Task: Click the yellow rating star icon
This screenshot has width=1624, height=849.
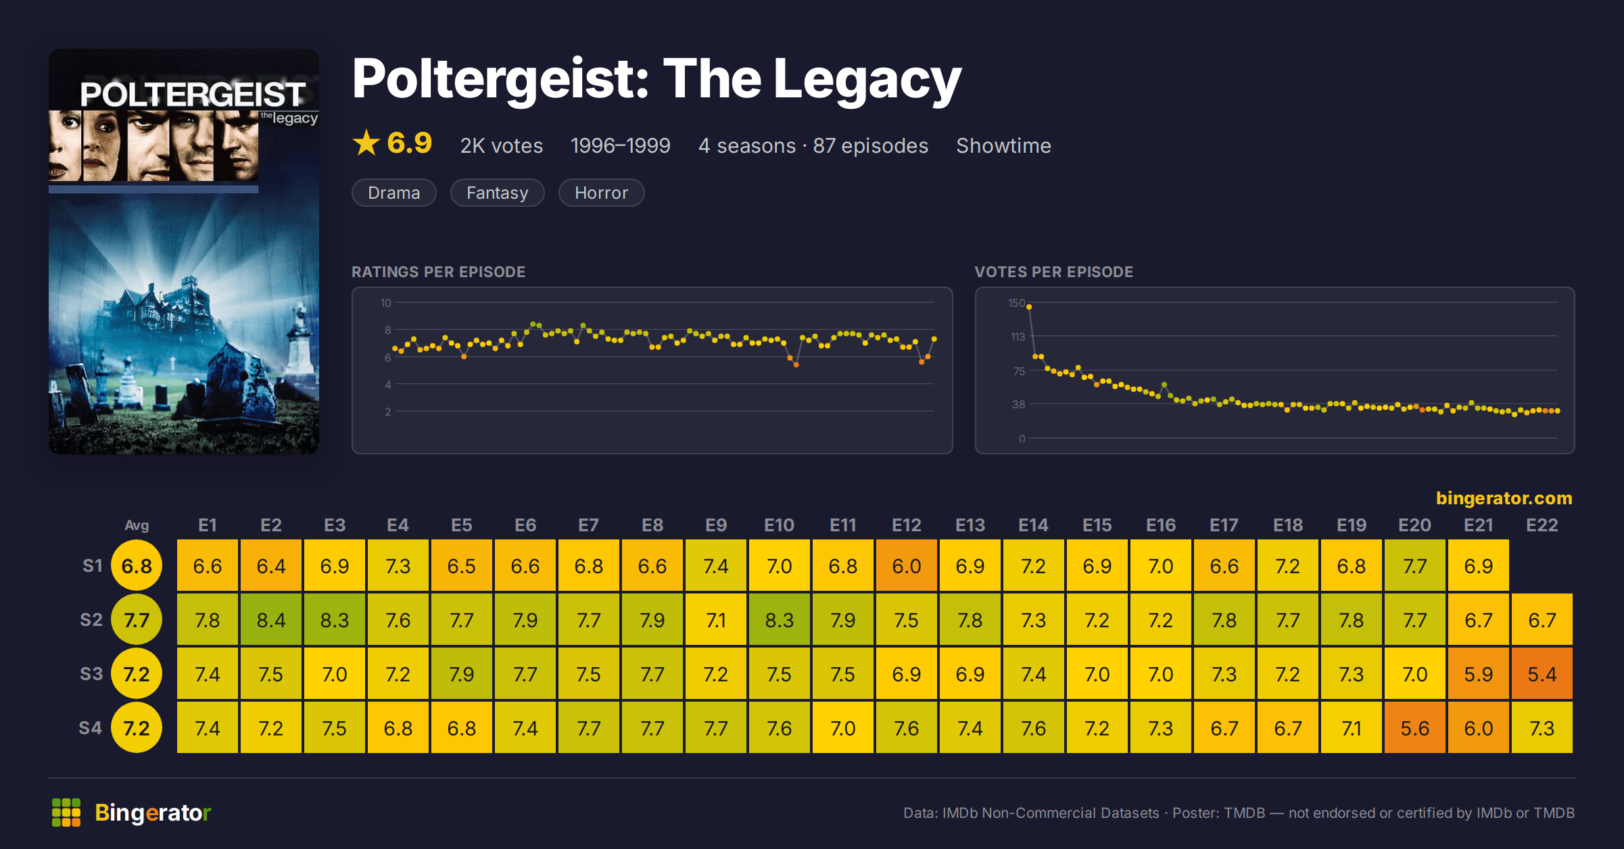Action: pos(366,143)
